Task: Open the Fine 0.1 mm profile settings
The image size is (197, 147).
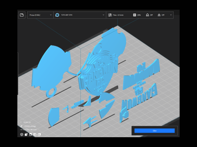Action: (x=116, y=15)
